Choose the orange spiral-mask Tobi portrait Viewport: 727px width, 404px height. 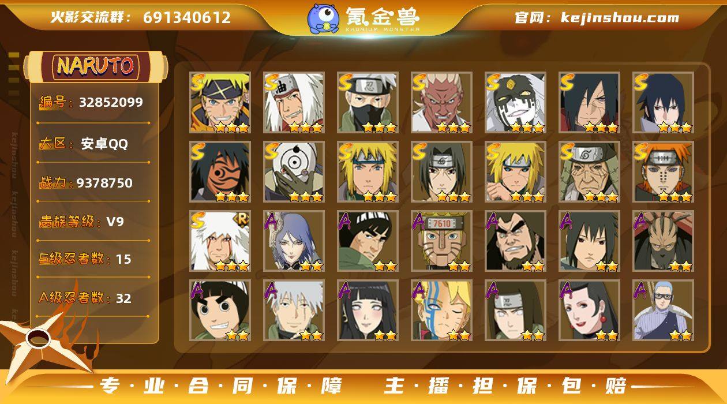click(220, 172)
